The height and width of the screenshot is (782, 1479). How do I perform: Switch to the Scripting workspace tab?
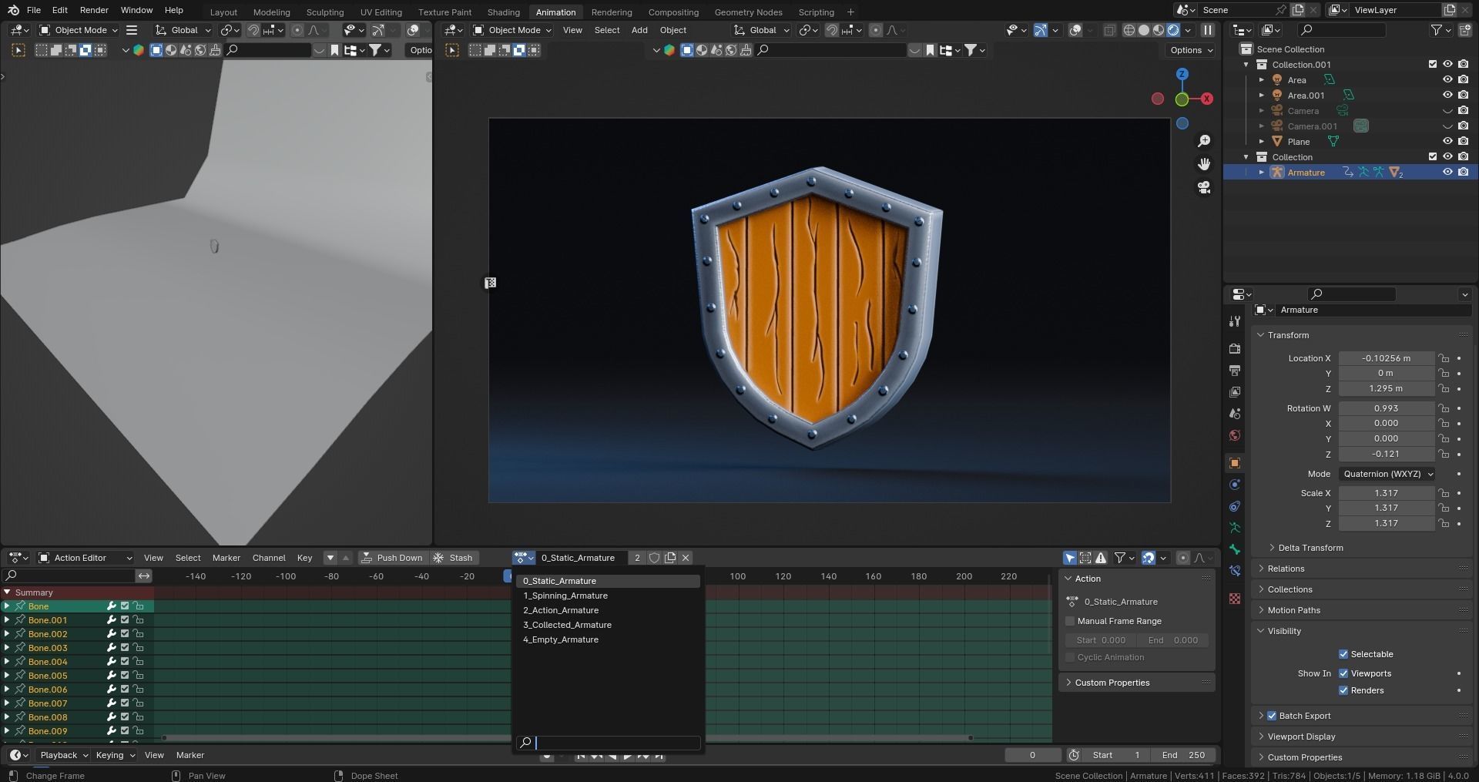pyautogui.click(x=816, y=12)
